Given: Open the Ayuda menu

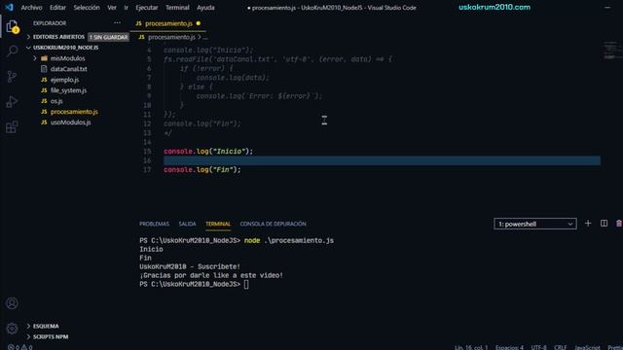Looking at the screenshot, I should [205, 8].
